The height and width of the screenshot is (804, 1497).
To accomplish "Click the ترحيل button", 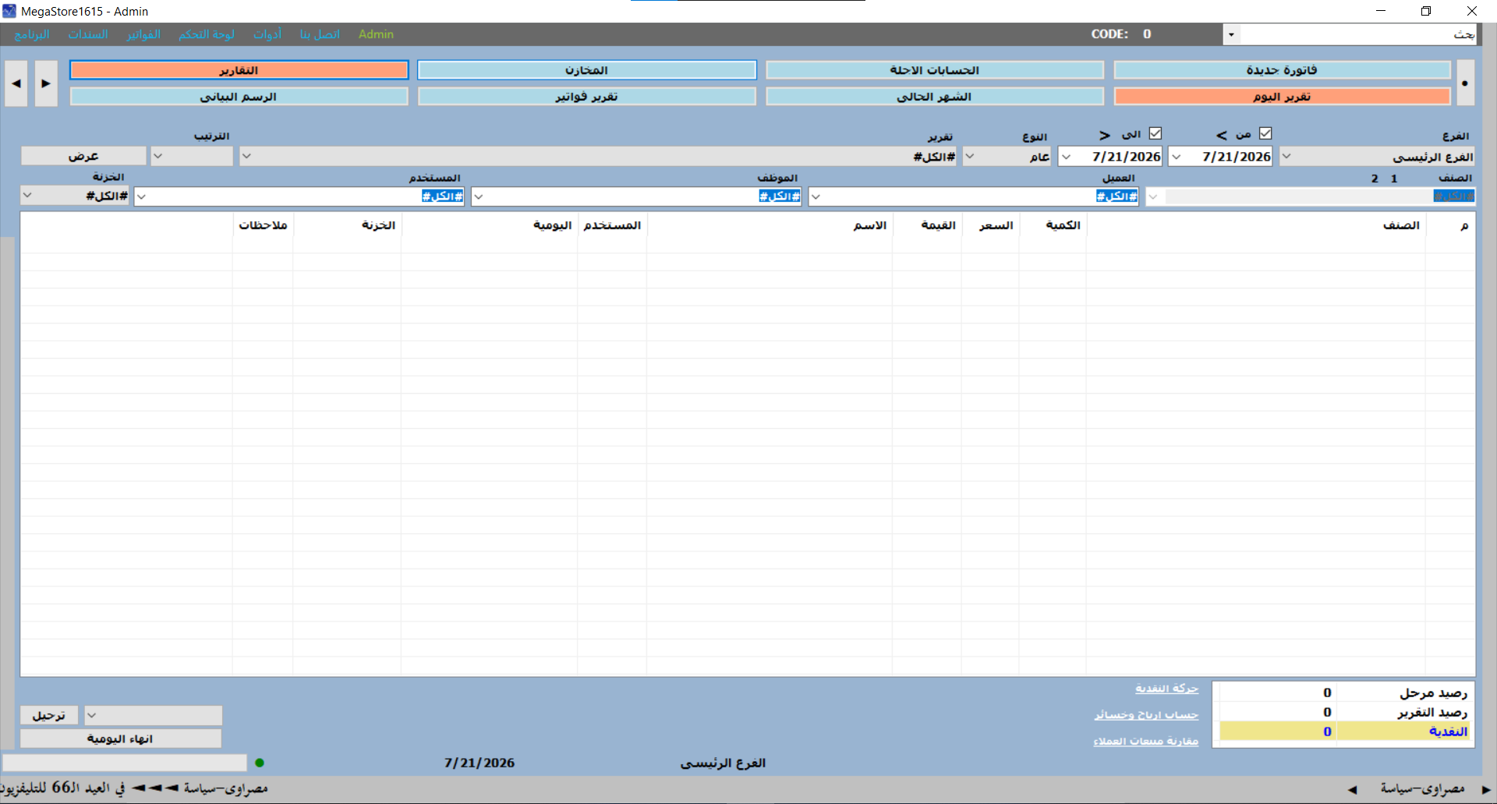I will pyautogui.click(x=49, y=715).
